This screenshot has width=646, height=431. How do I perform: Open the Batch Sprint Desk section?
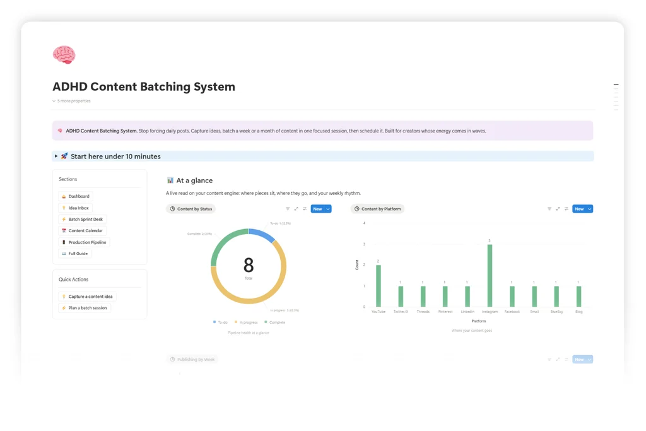coord(83,219)
